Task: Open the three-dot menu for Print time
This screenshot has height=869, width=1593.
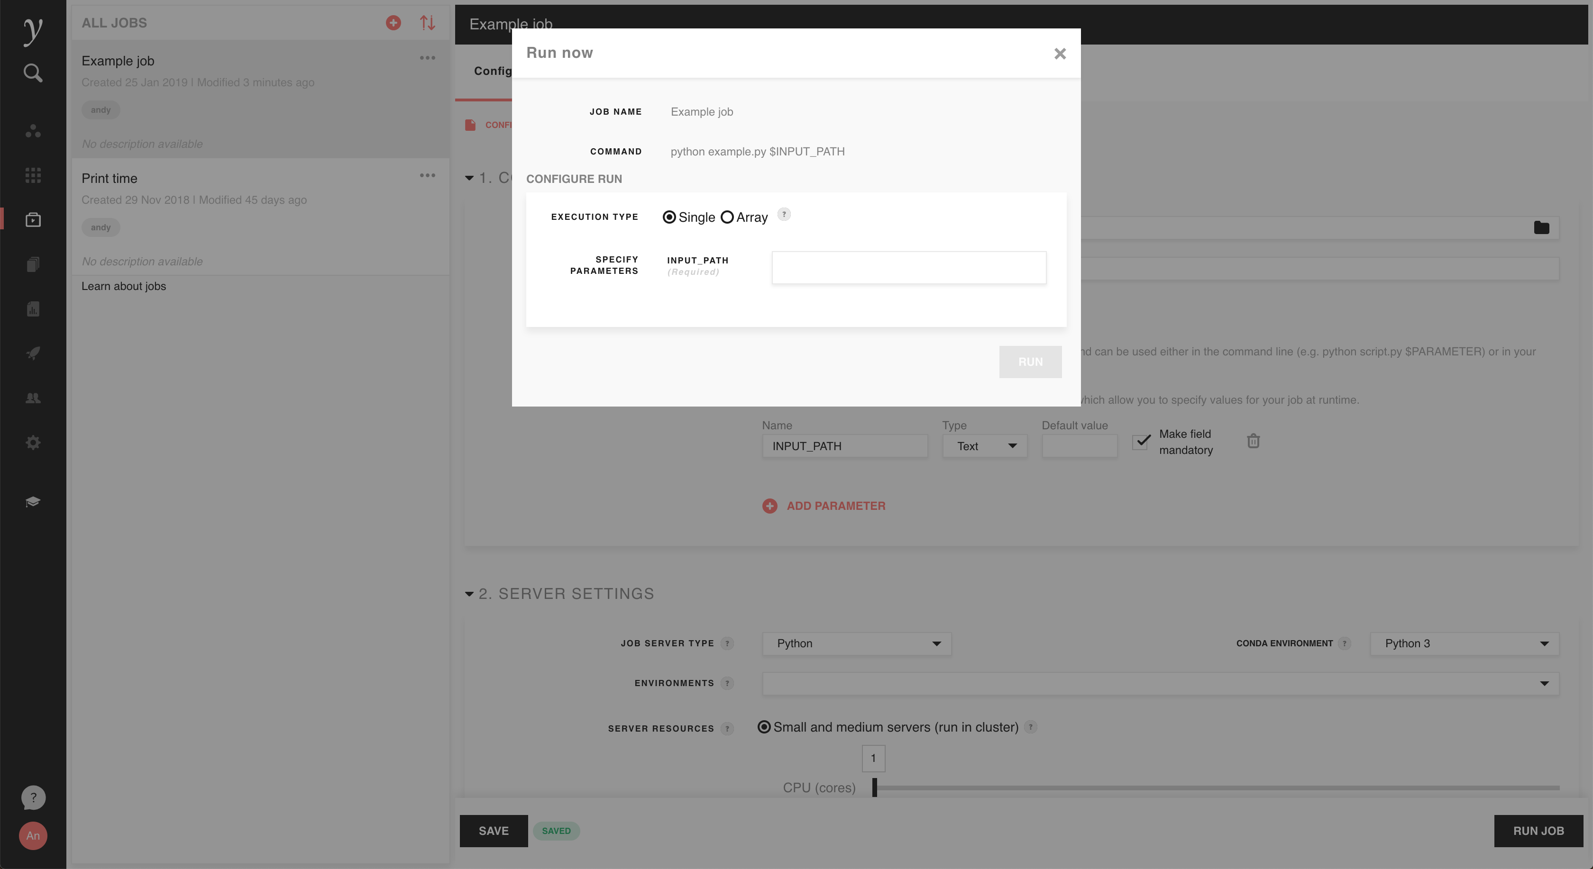Action: point(427,175)
